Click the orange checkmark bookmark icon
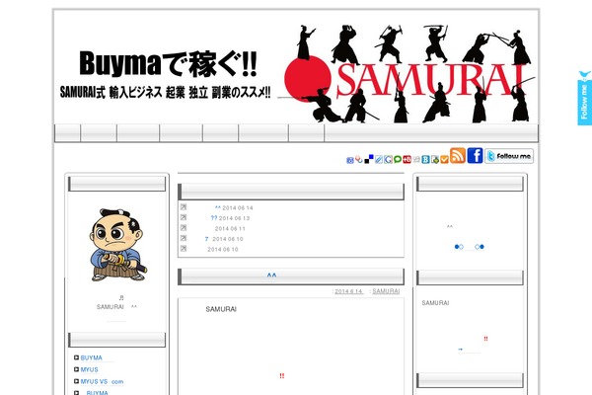The height and width of the screenshot is (395, 592). point(444,160)
